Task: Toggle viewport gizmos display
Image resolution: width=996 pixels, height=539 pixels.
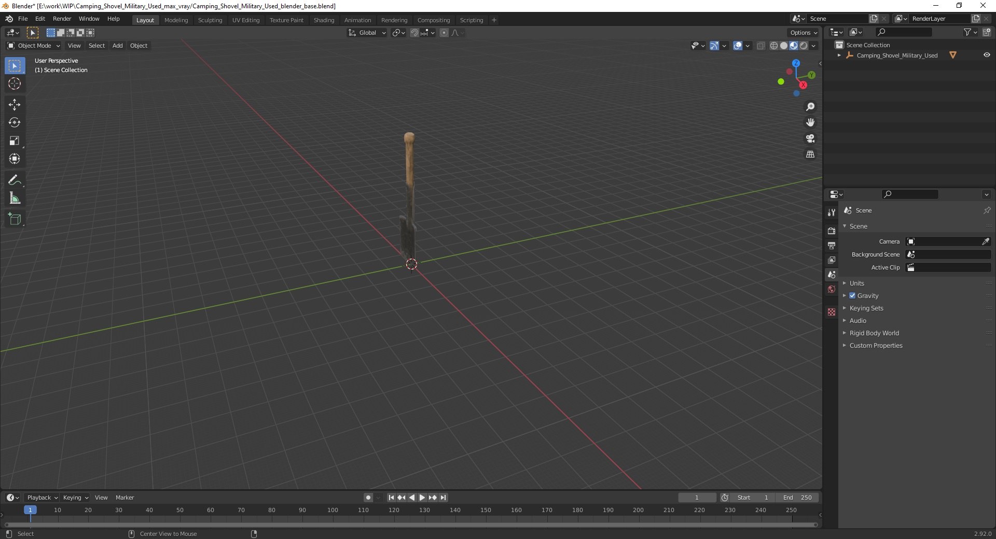Action: pos(714,46)
